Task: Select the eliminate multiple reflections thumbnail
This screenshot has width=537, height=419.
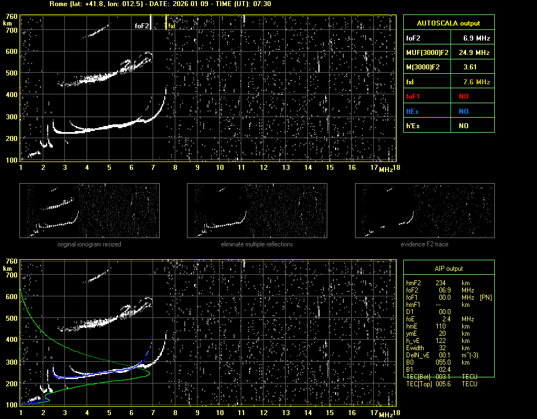Action: [x=257, y=210]
